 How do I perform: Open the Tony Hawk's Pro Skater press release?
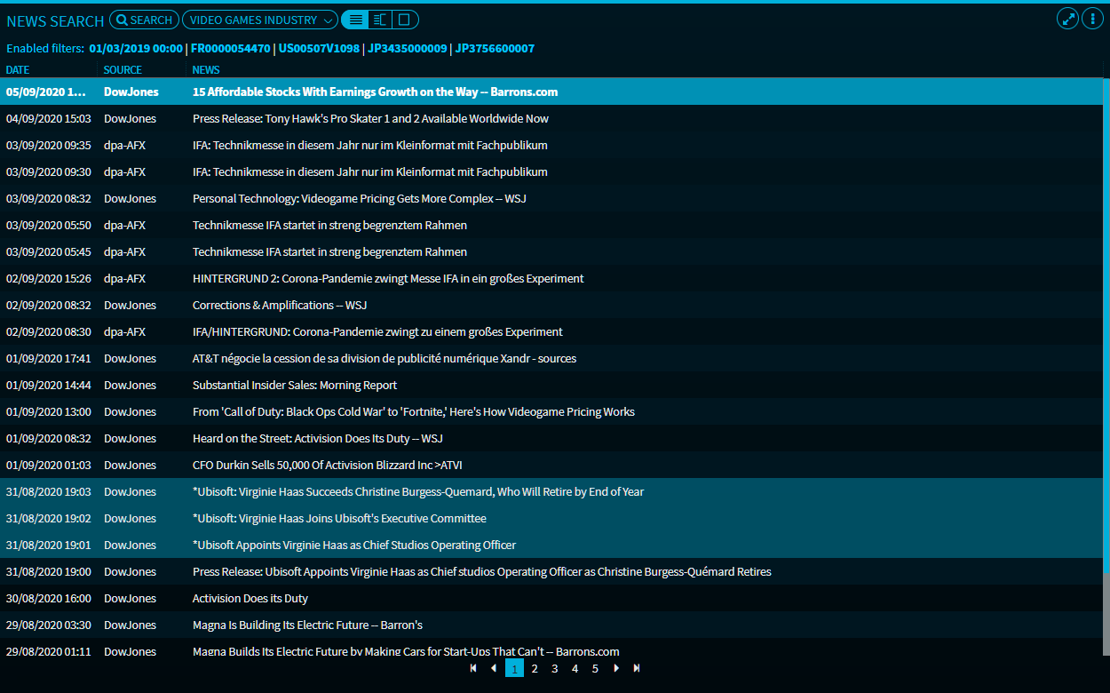(x=370, y=119)
